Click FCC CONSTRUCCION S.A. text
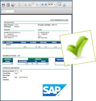The image size is (96, 101). pyautogui.click(x=44, y=33)
